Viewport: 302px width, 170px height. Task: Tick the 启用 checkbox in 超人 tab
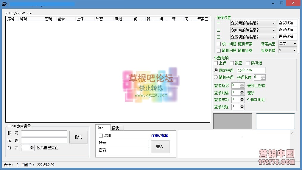pyautogui.click(x=101, y=136)
